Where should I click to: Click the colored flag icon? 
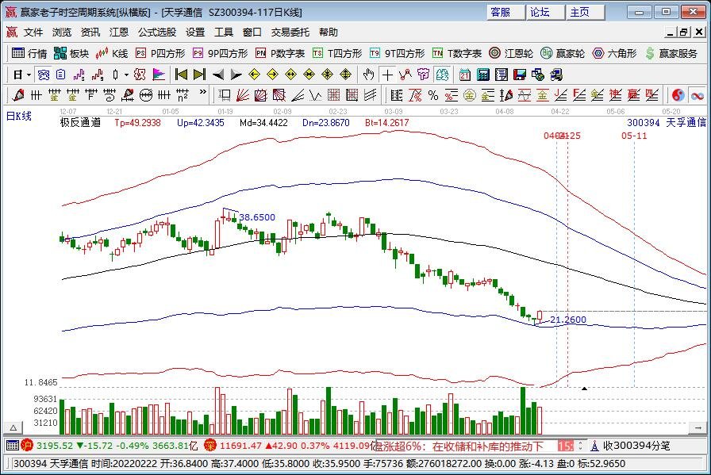point(158,75)
